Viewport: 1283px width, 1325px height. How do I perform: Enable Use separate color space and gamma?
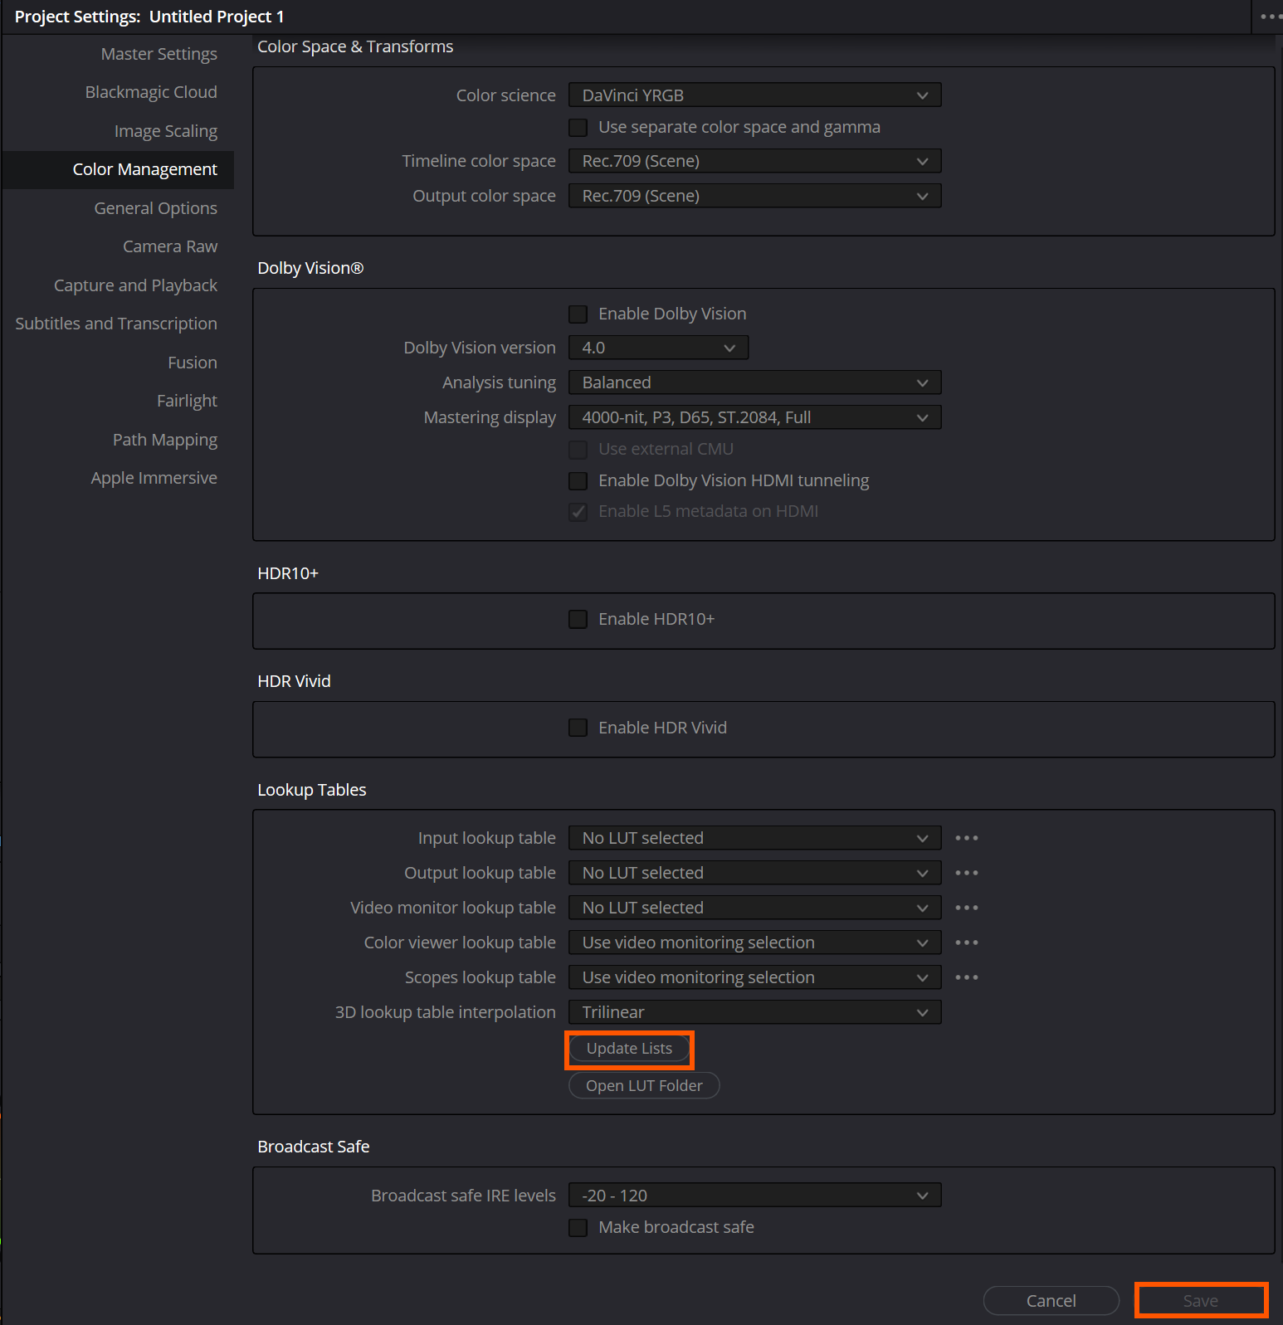(x=578, y=128)
